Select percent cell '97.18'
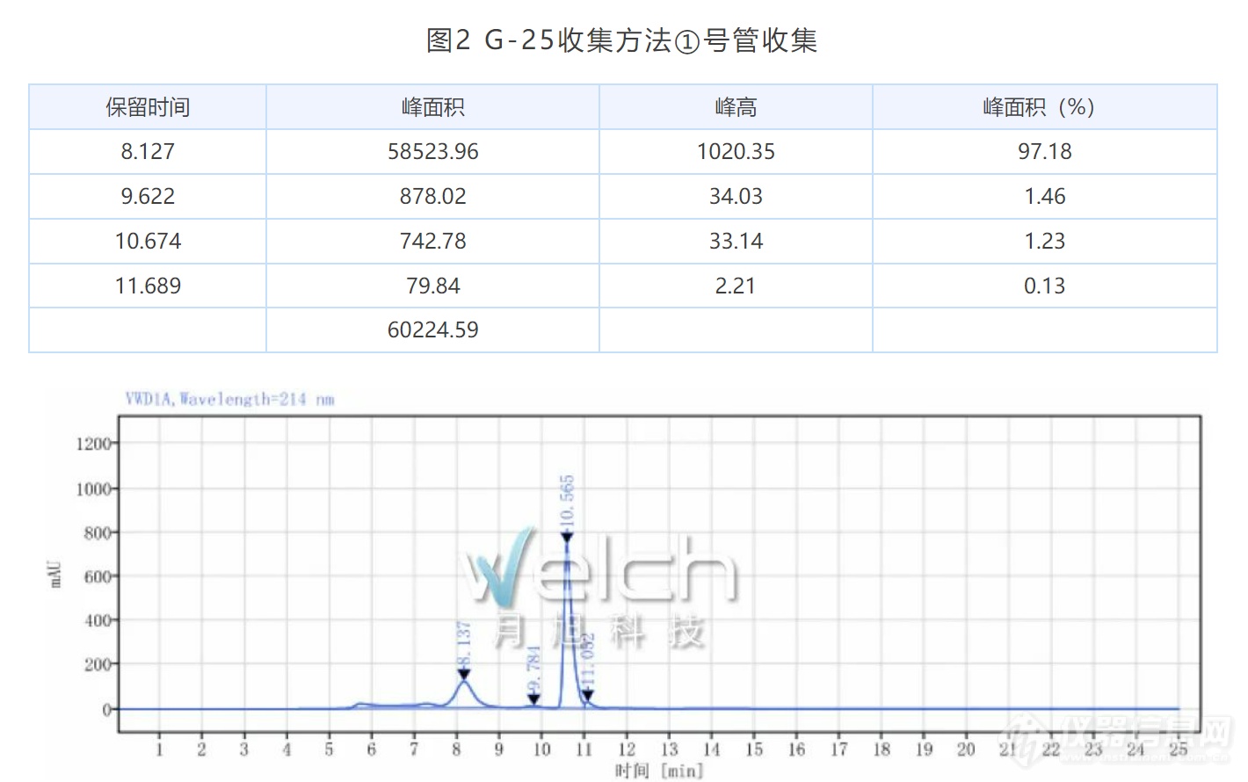Image resolution: width=1248 pixels, height=782 pixels. pos(1044,152)
